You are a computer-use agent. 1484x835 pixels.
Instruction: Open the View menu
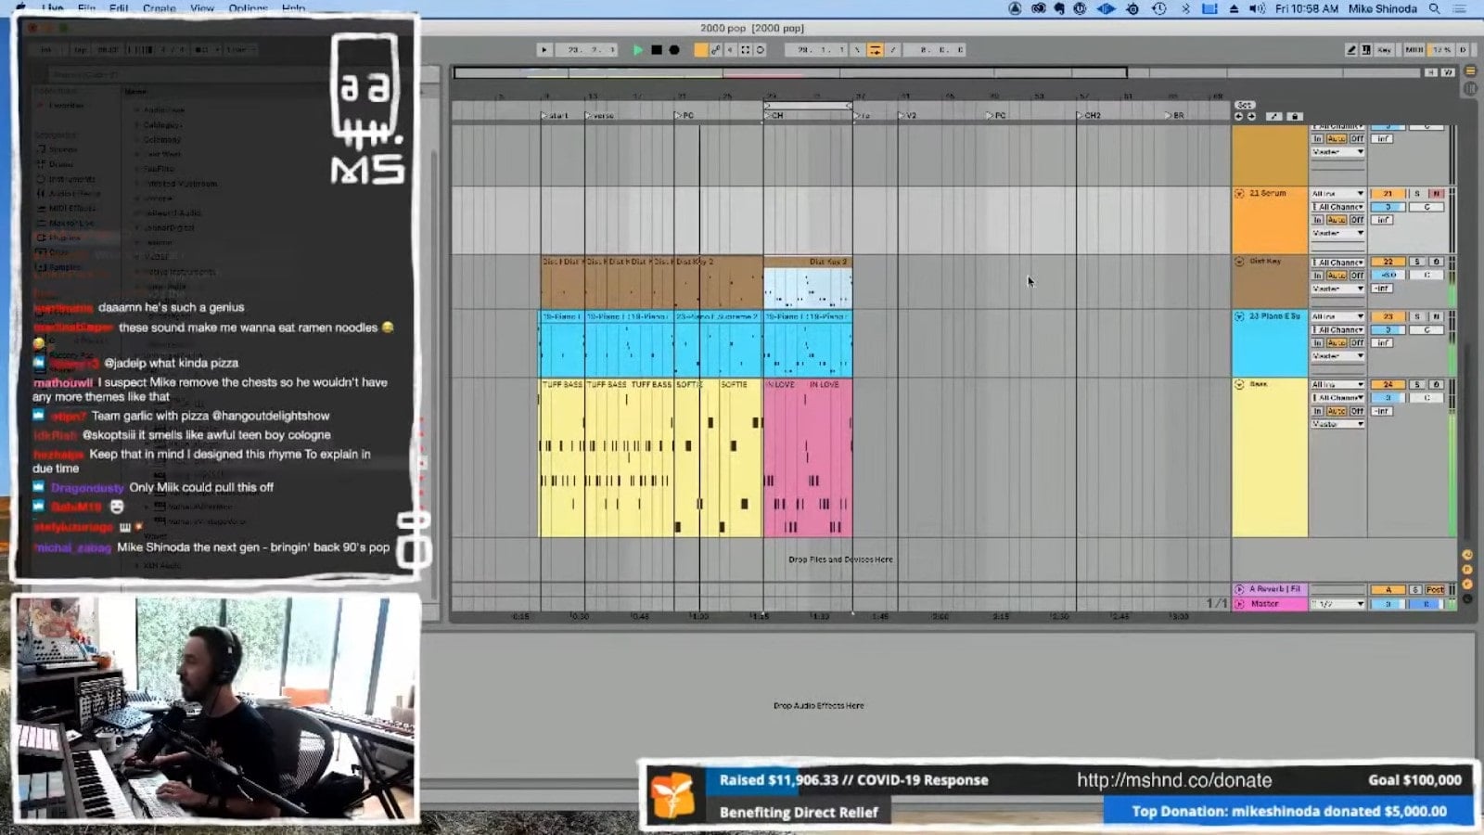click(201, 8)
